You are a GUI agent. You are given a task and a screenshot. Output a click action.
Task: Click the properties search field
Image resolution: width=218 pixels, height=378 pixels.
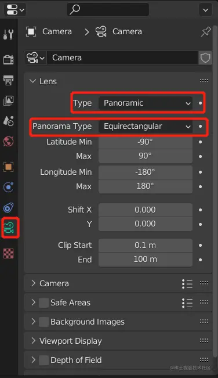[108, 10]
